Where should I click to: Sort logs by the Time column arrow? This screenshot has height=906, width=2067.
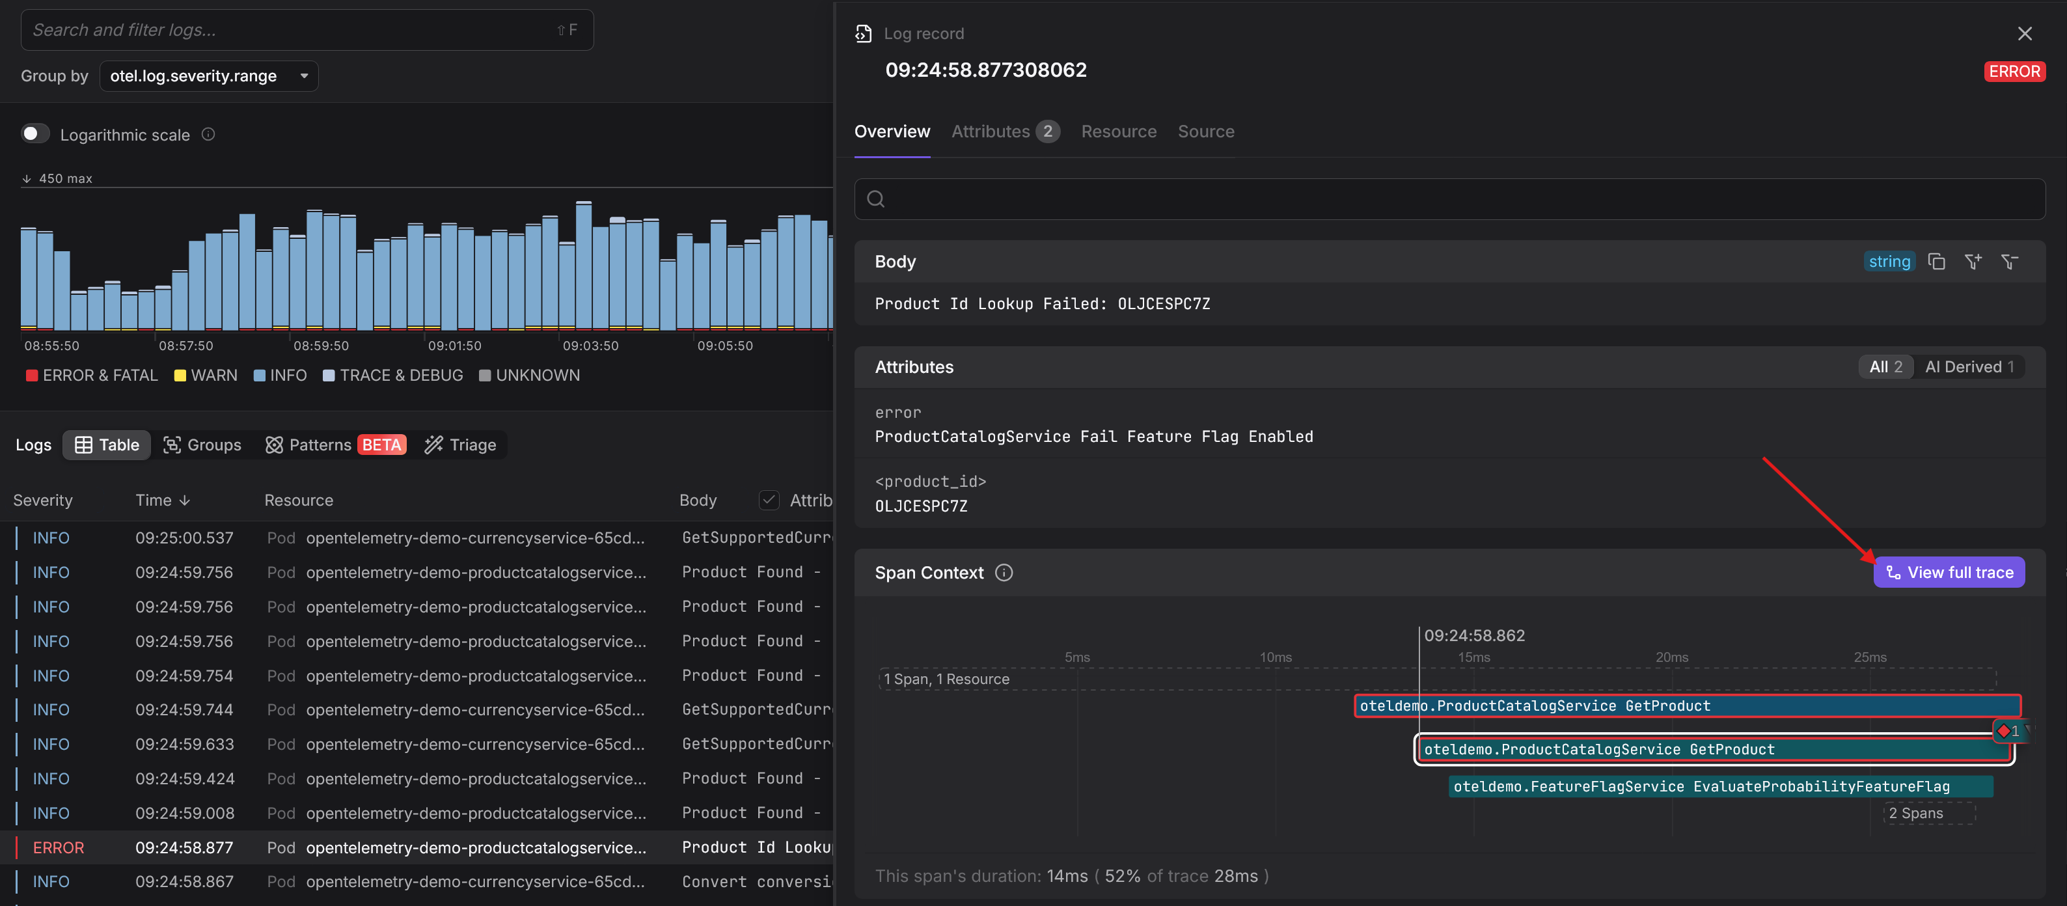tap(185, 500)
